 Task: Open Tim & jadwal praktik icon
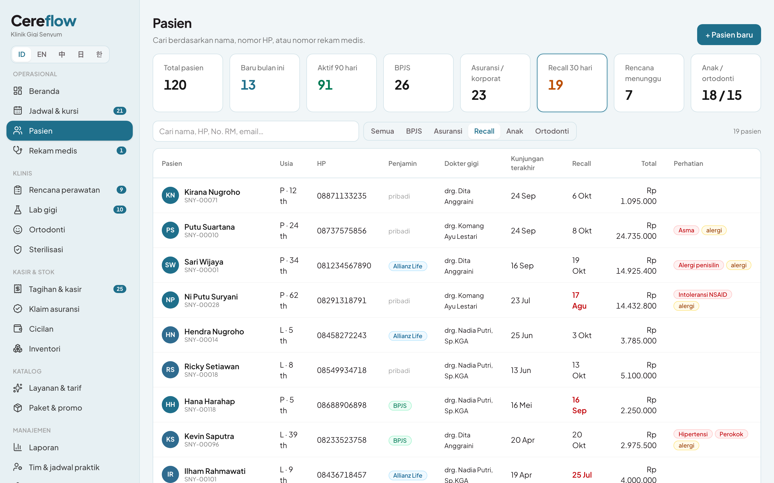[x=17, y=467]
